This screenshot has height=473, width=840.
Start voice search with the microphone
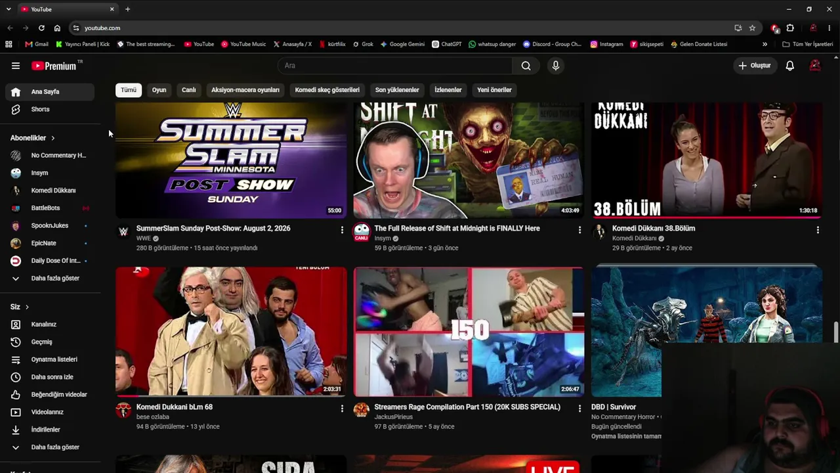click(x=556, y=66)
